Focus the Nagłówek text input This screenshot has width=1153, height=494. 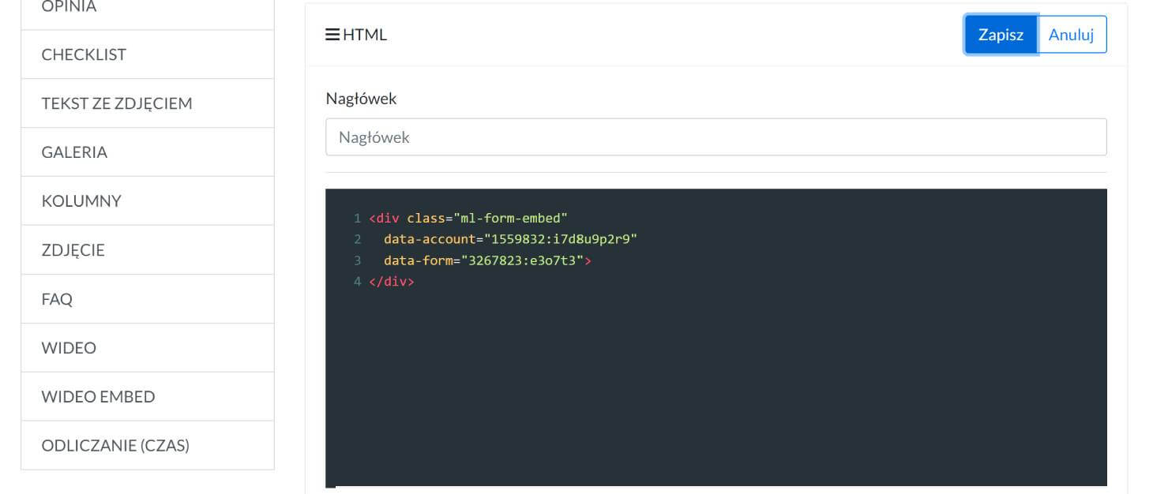point(715,137)
